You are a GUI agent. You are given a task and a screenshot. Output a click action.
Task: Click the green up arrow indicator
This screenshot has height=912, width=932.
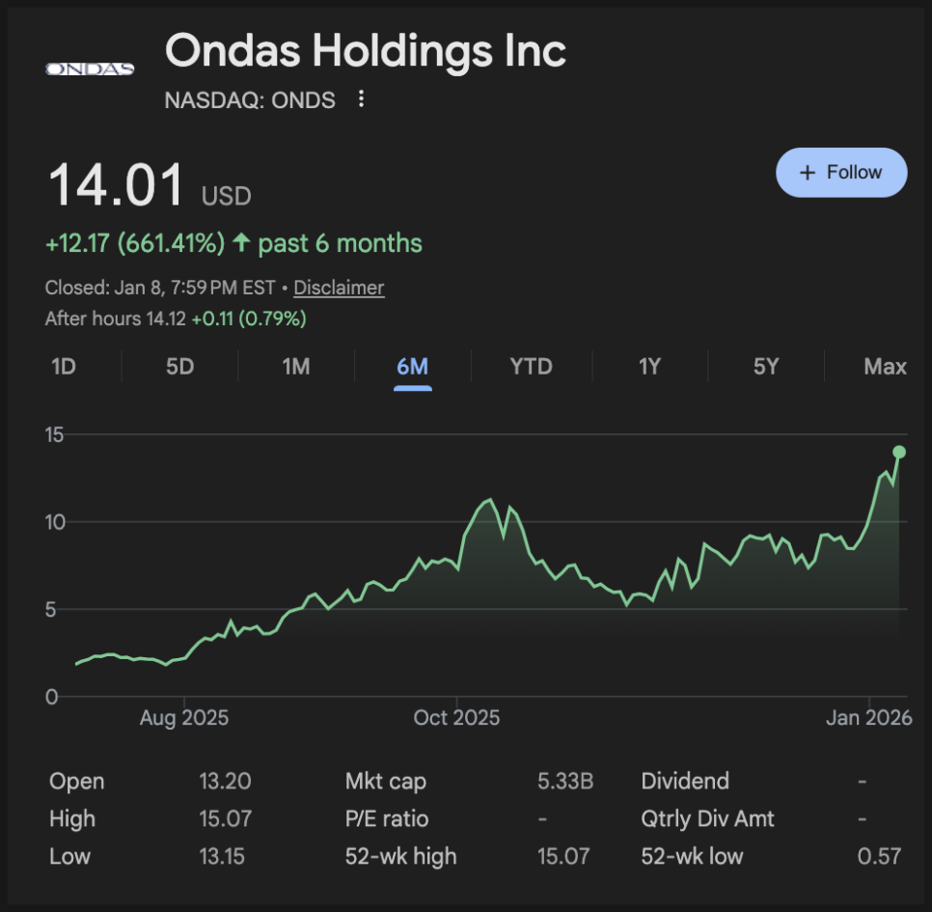click(241, 243)
